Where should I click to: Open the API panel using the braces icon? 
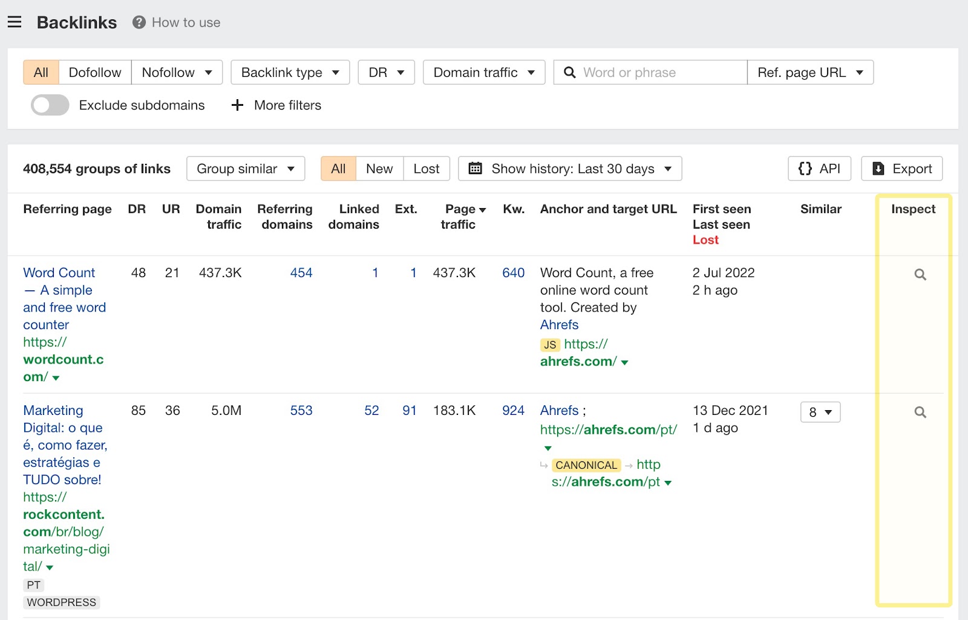(805, 169)
